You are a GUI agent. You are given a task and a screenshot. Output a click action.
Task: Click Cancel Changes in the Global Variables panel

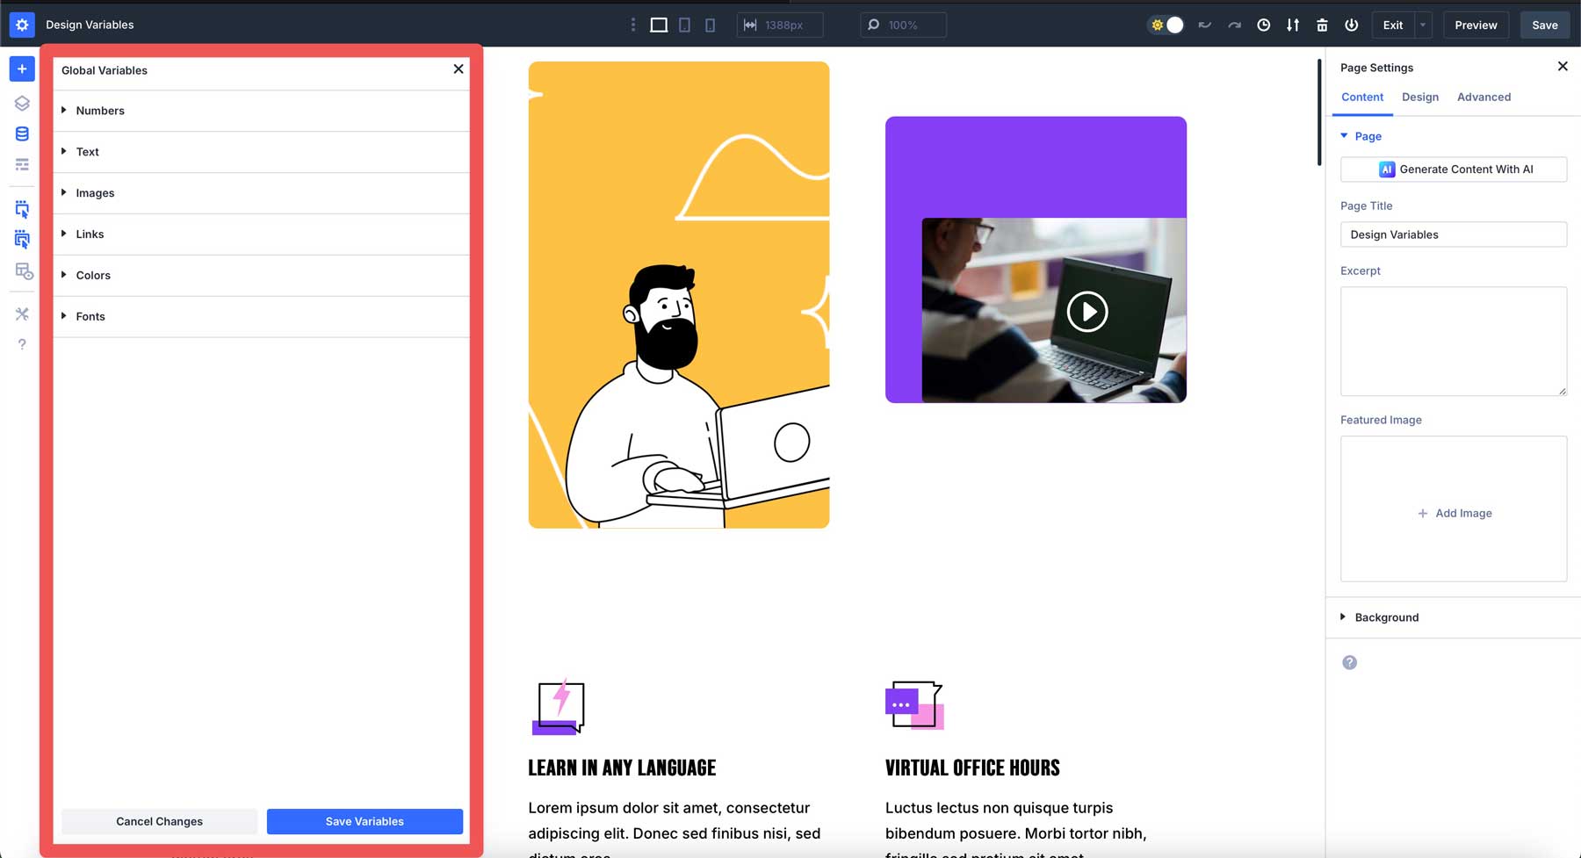159,821
